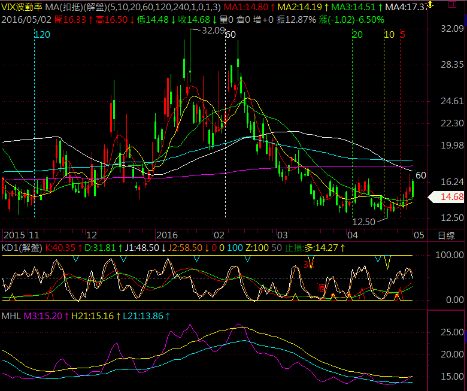Click the 19.98 price axis label
This screenshot has height=391, width=467.
(452, 146)
